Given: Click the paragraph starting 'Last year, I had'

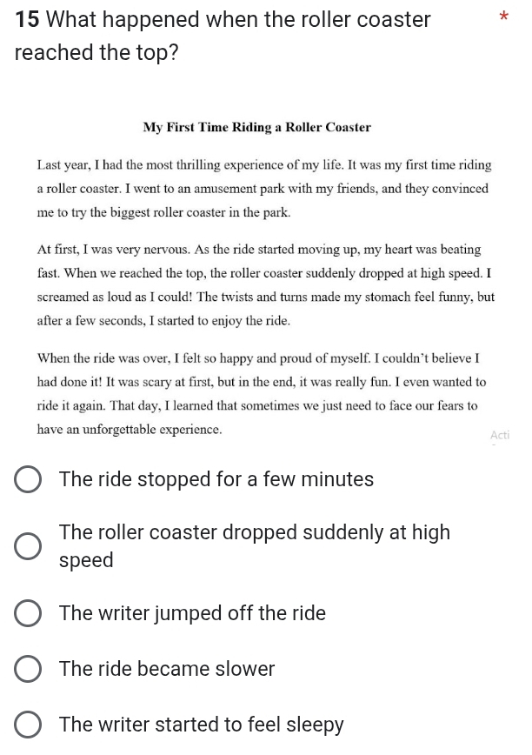Looking at the screenshot, I should (x=264, y=189).
